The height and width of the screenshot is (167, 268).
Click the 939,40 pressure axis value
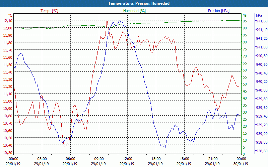[262, 116]
